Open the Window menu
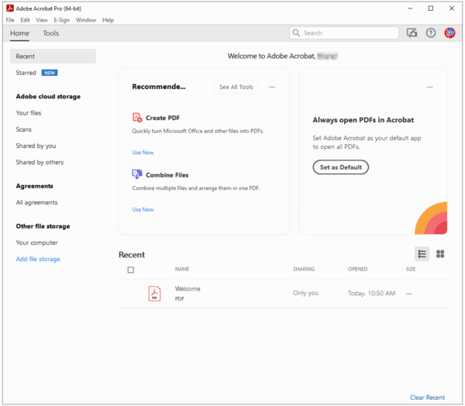Screen dimensions: 465x406 86,20
